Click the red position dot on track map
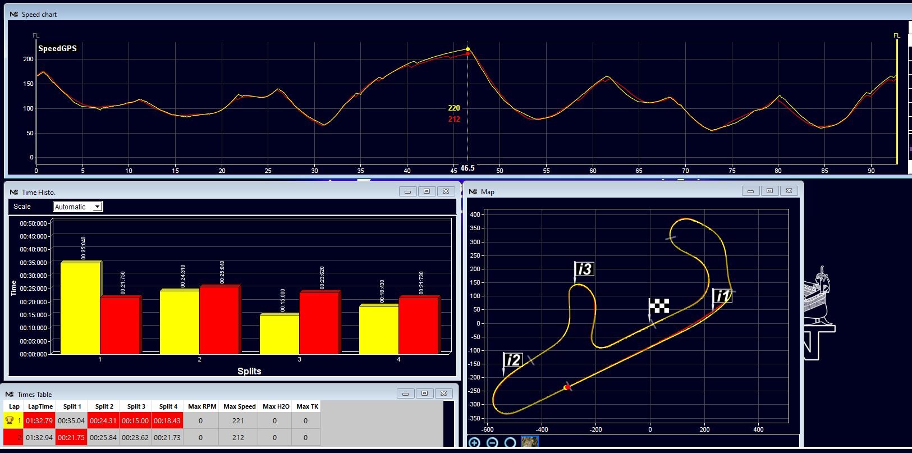 [x=567, y=387]
